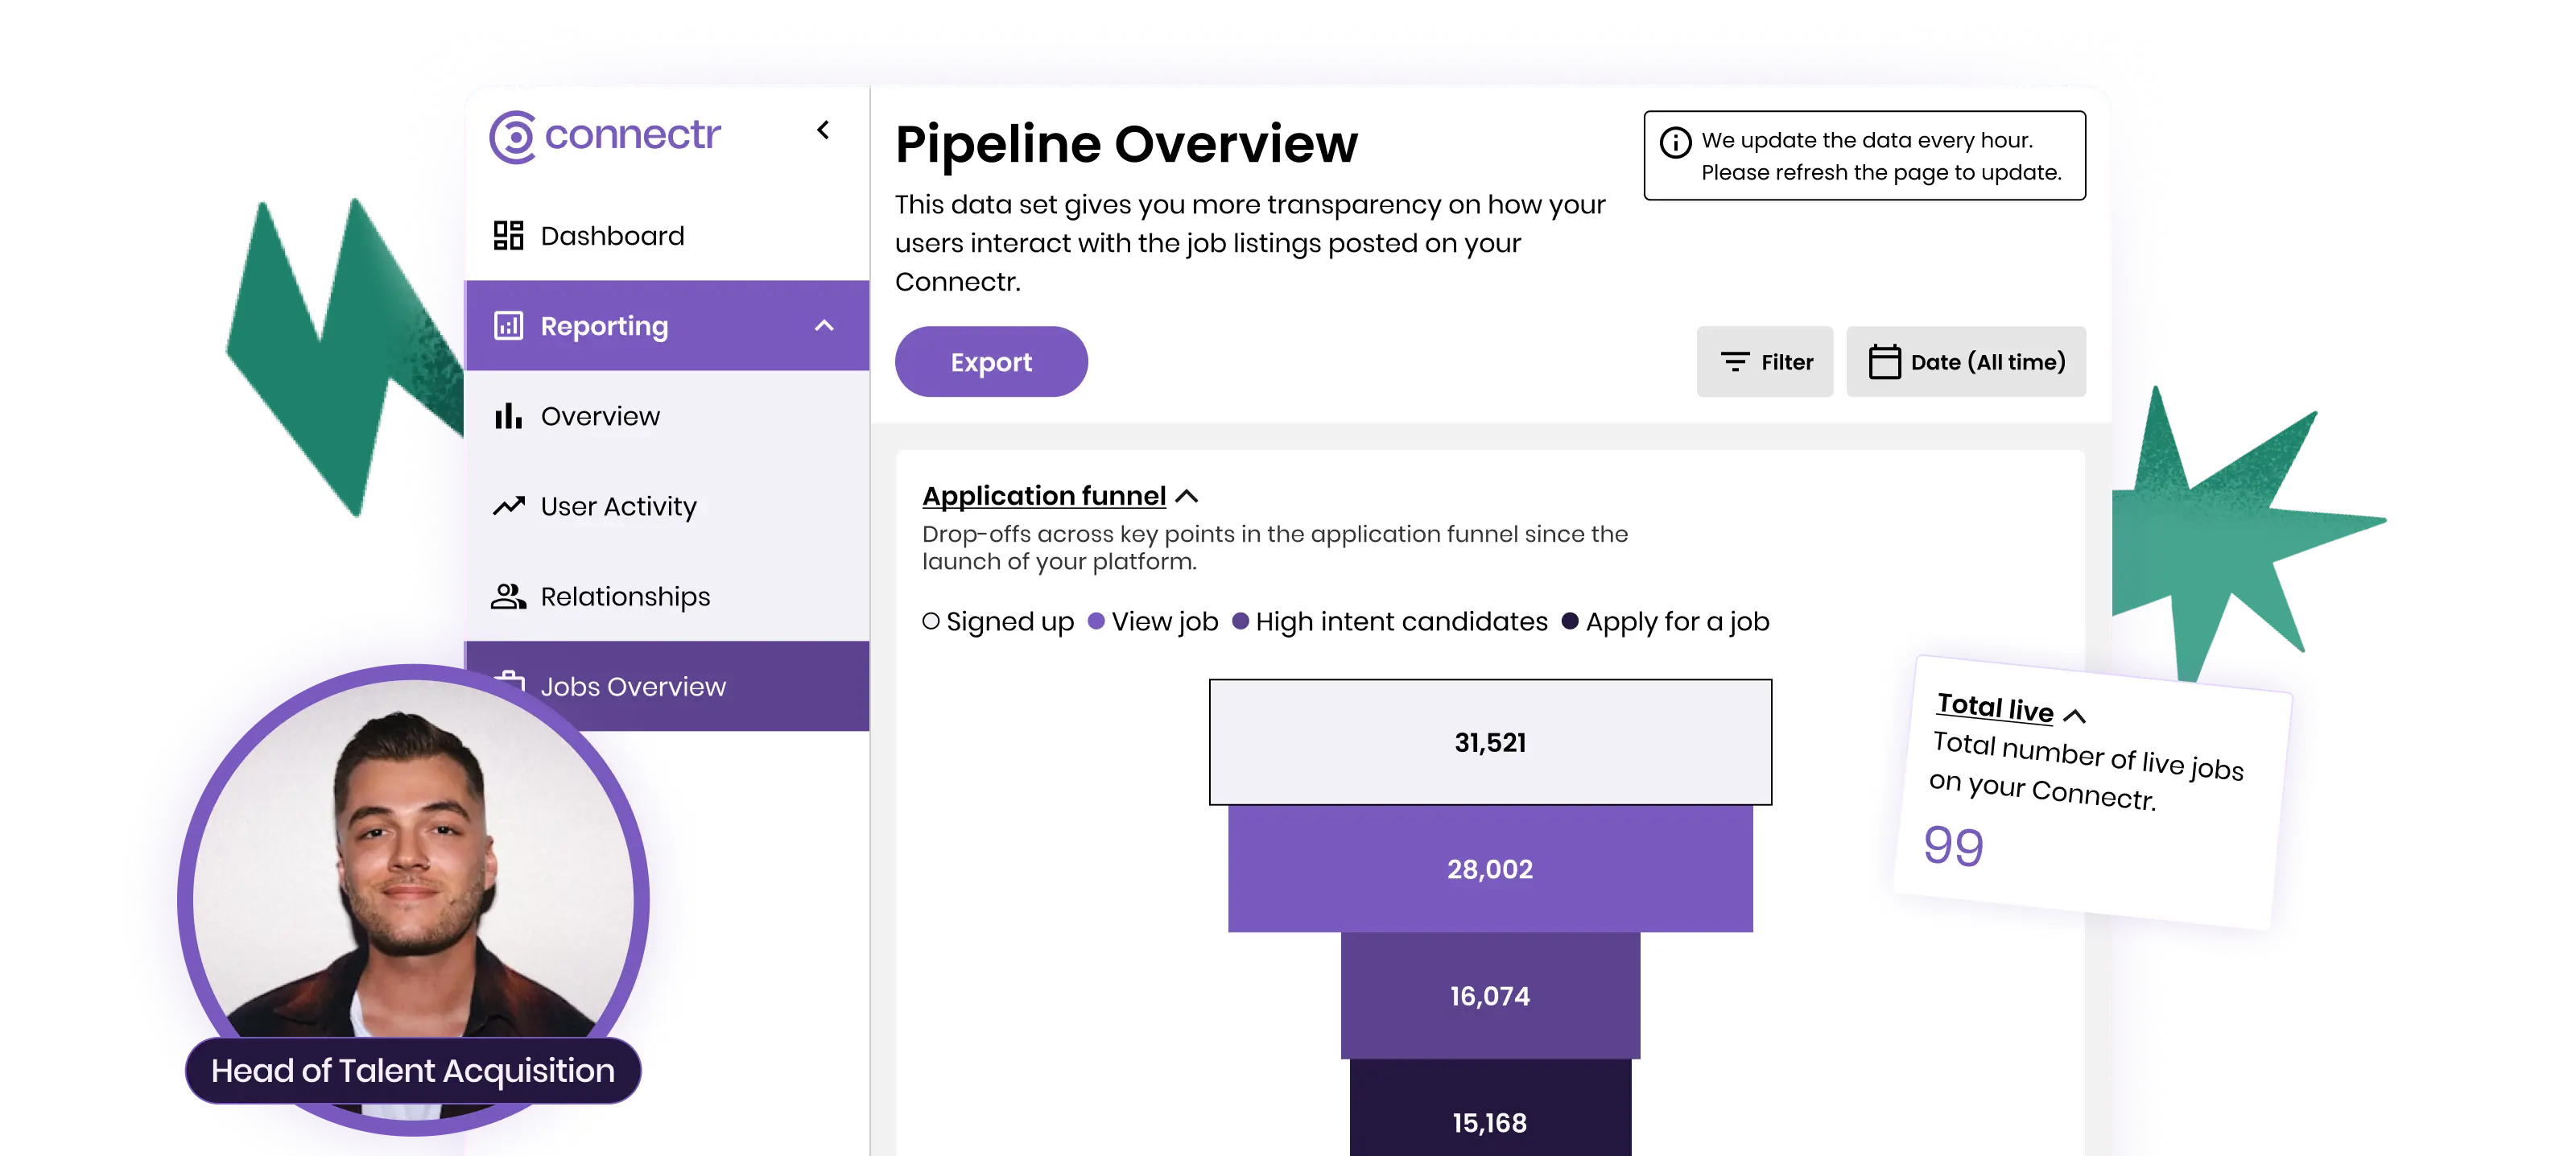Click the info icon next to the update notice

(x=1675, y=140)
